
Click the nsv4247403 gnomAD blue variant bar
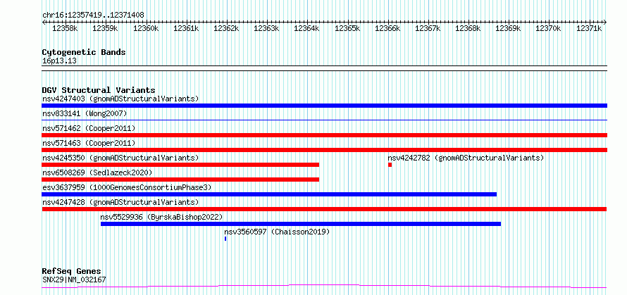324,106
